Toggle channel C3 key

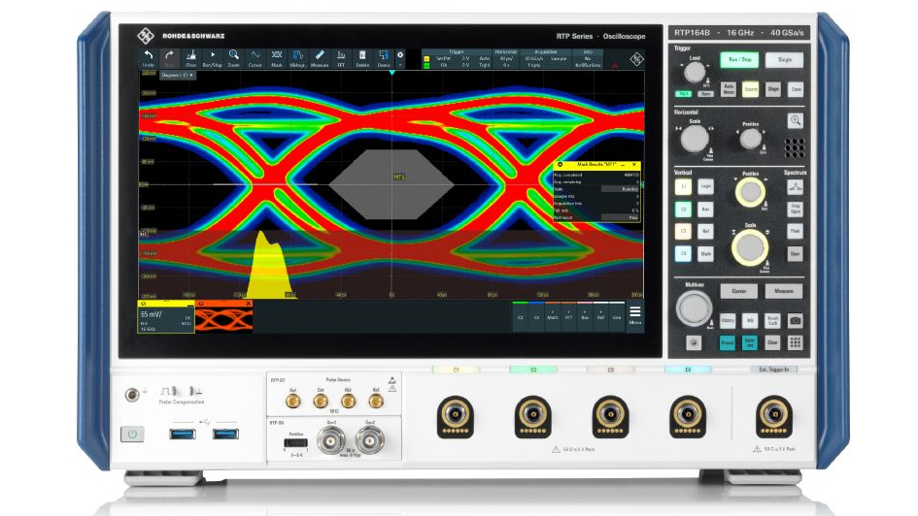(683, 232)
